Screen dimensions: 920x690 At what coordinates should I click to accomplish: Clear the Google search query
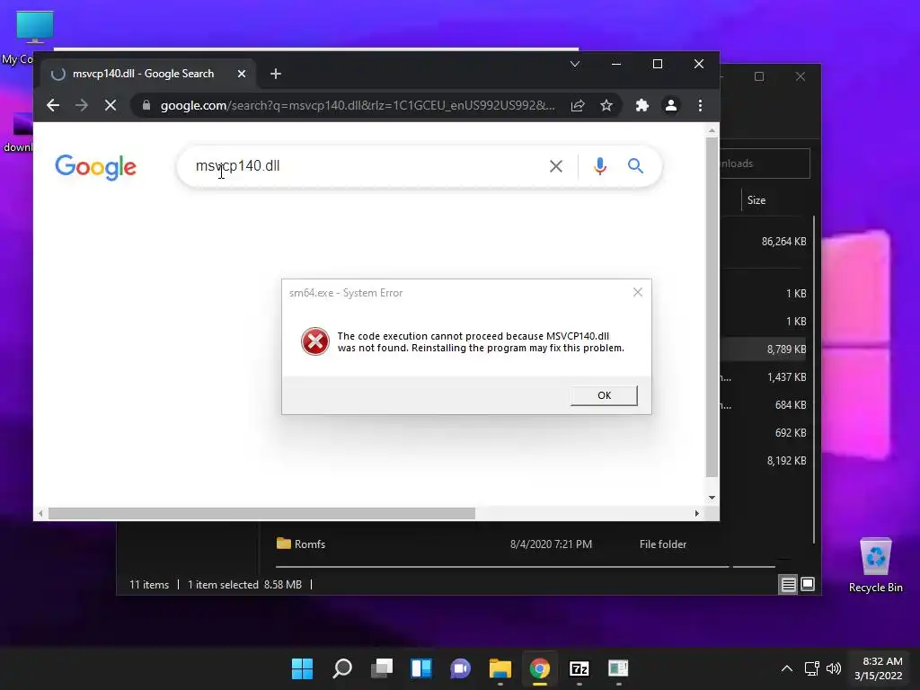pyautogui.click(x=556, y=166)
